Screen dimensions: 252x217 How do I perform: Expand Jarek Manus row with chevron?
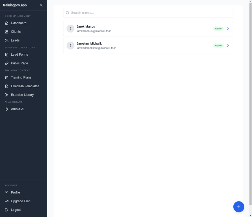coord(228,29)
